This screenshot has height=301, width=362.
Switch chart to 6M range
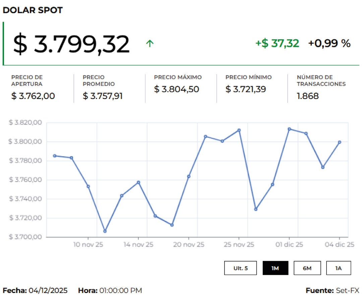[307, 268]
